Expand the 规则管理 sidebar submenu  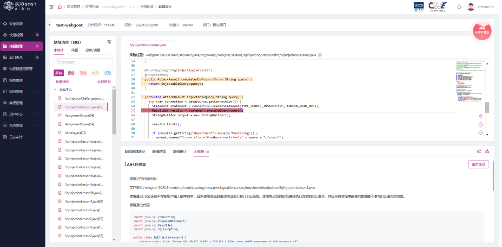coord(38,92)
